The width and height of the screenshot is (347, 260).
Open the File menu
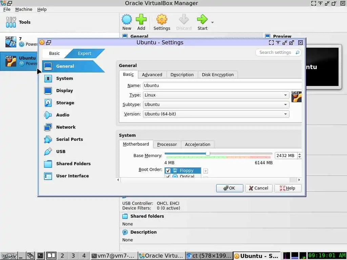coord(7,9)
